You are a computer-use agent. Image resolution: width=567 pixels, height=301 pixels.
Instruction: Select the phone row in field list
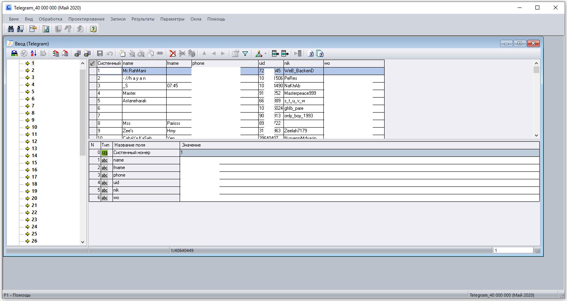pyautogui.click(x=314, y=175)
